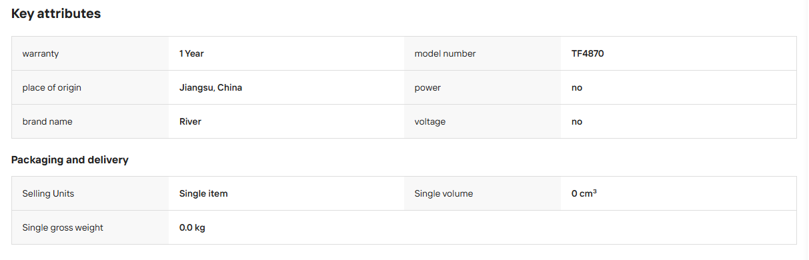Click the Single item value
This screenshot has width=809, height=260.
tap(203, 193)
